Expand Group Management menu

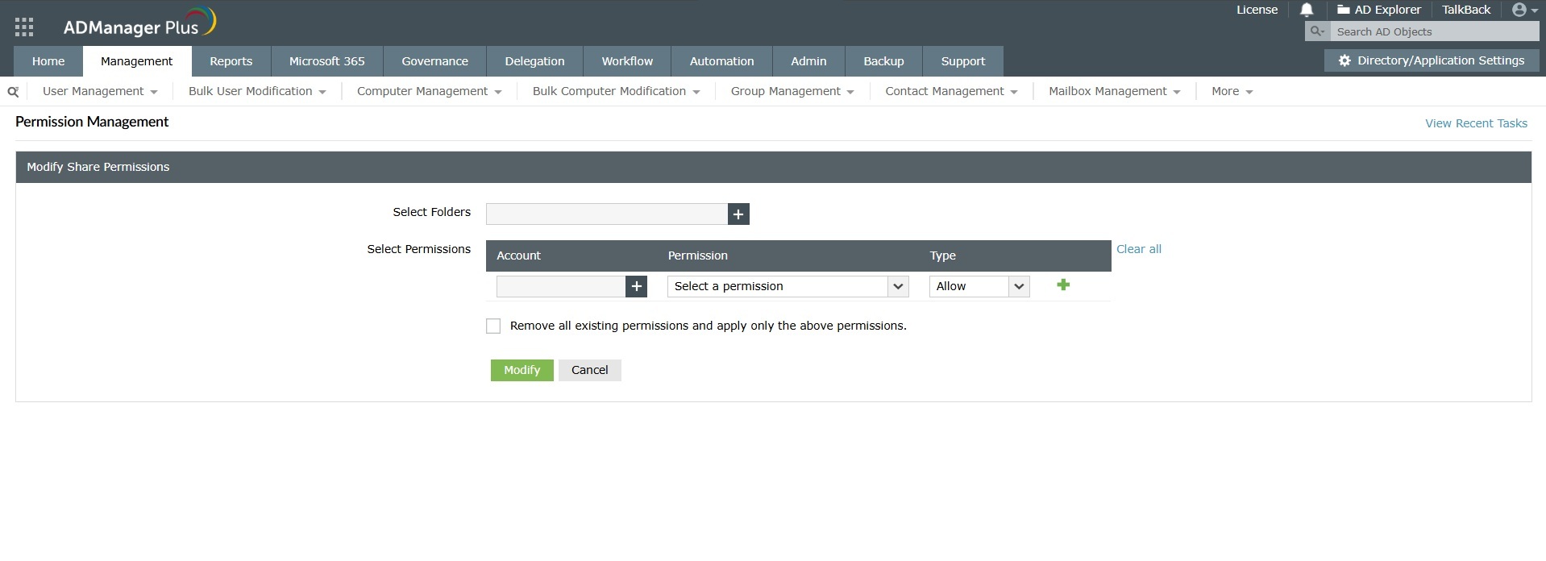pos(792,91)
